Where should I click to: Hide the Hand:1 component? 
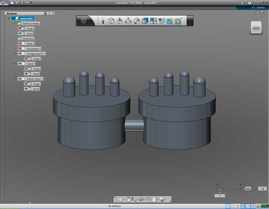click(x=20, y=64)
